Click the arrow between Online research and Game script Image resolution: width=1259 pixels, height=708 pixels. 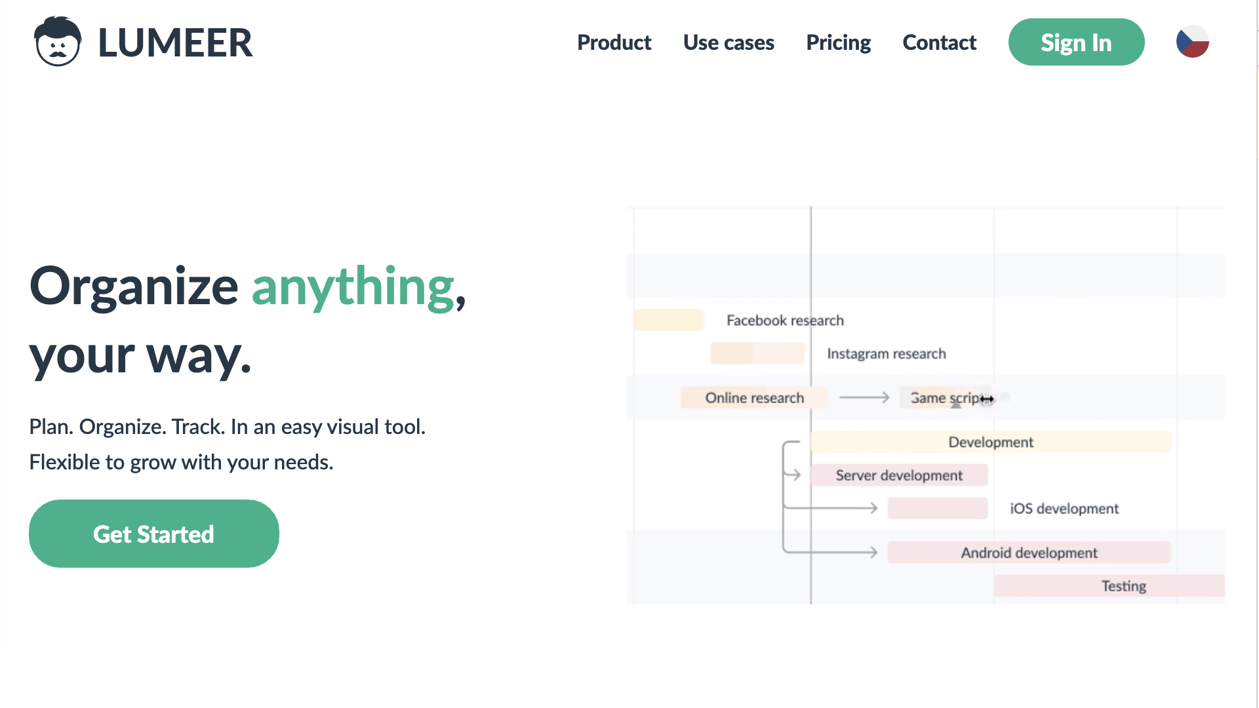pyautogui.click(x=864, y=397)
